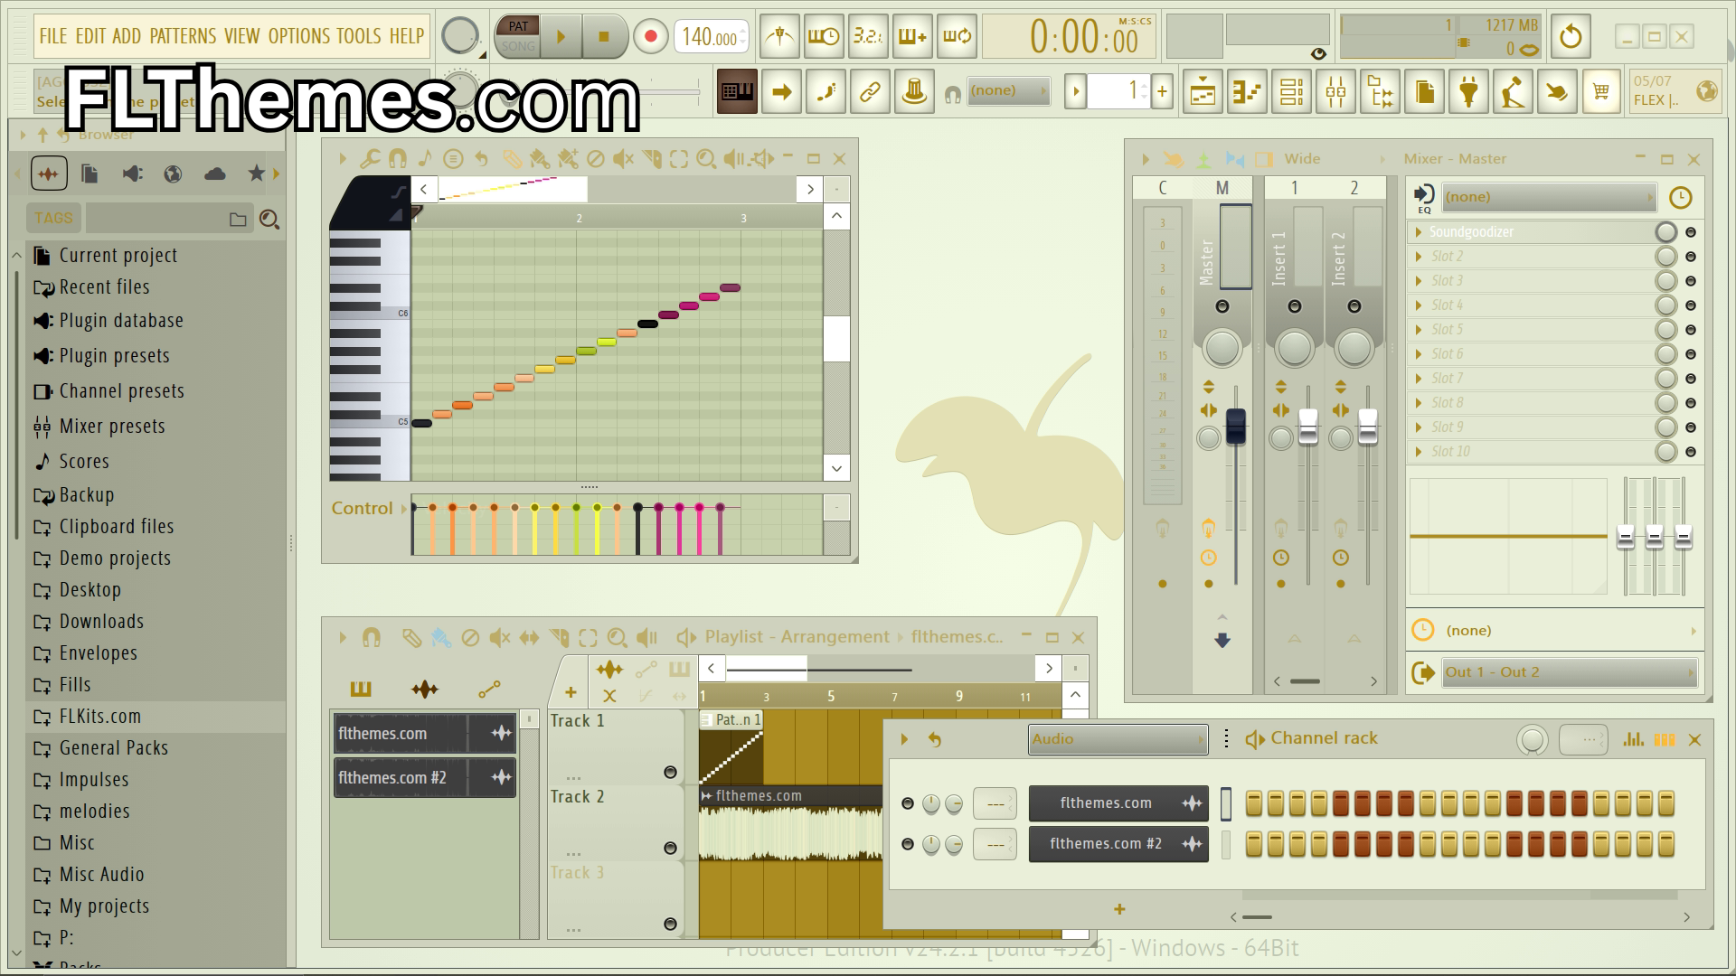Open the TOOLS menu
Image resolution: width=1736 pixels, height=976 pixels.
point(359,36)
